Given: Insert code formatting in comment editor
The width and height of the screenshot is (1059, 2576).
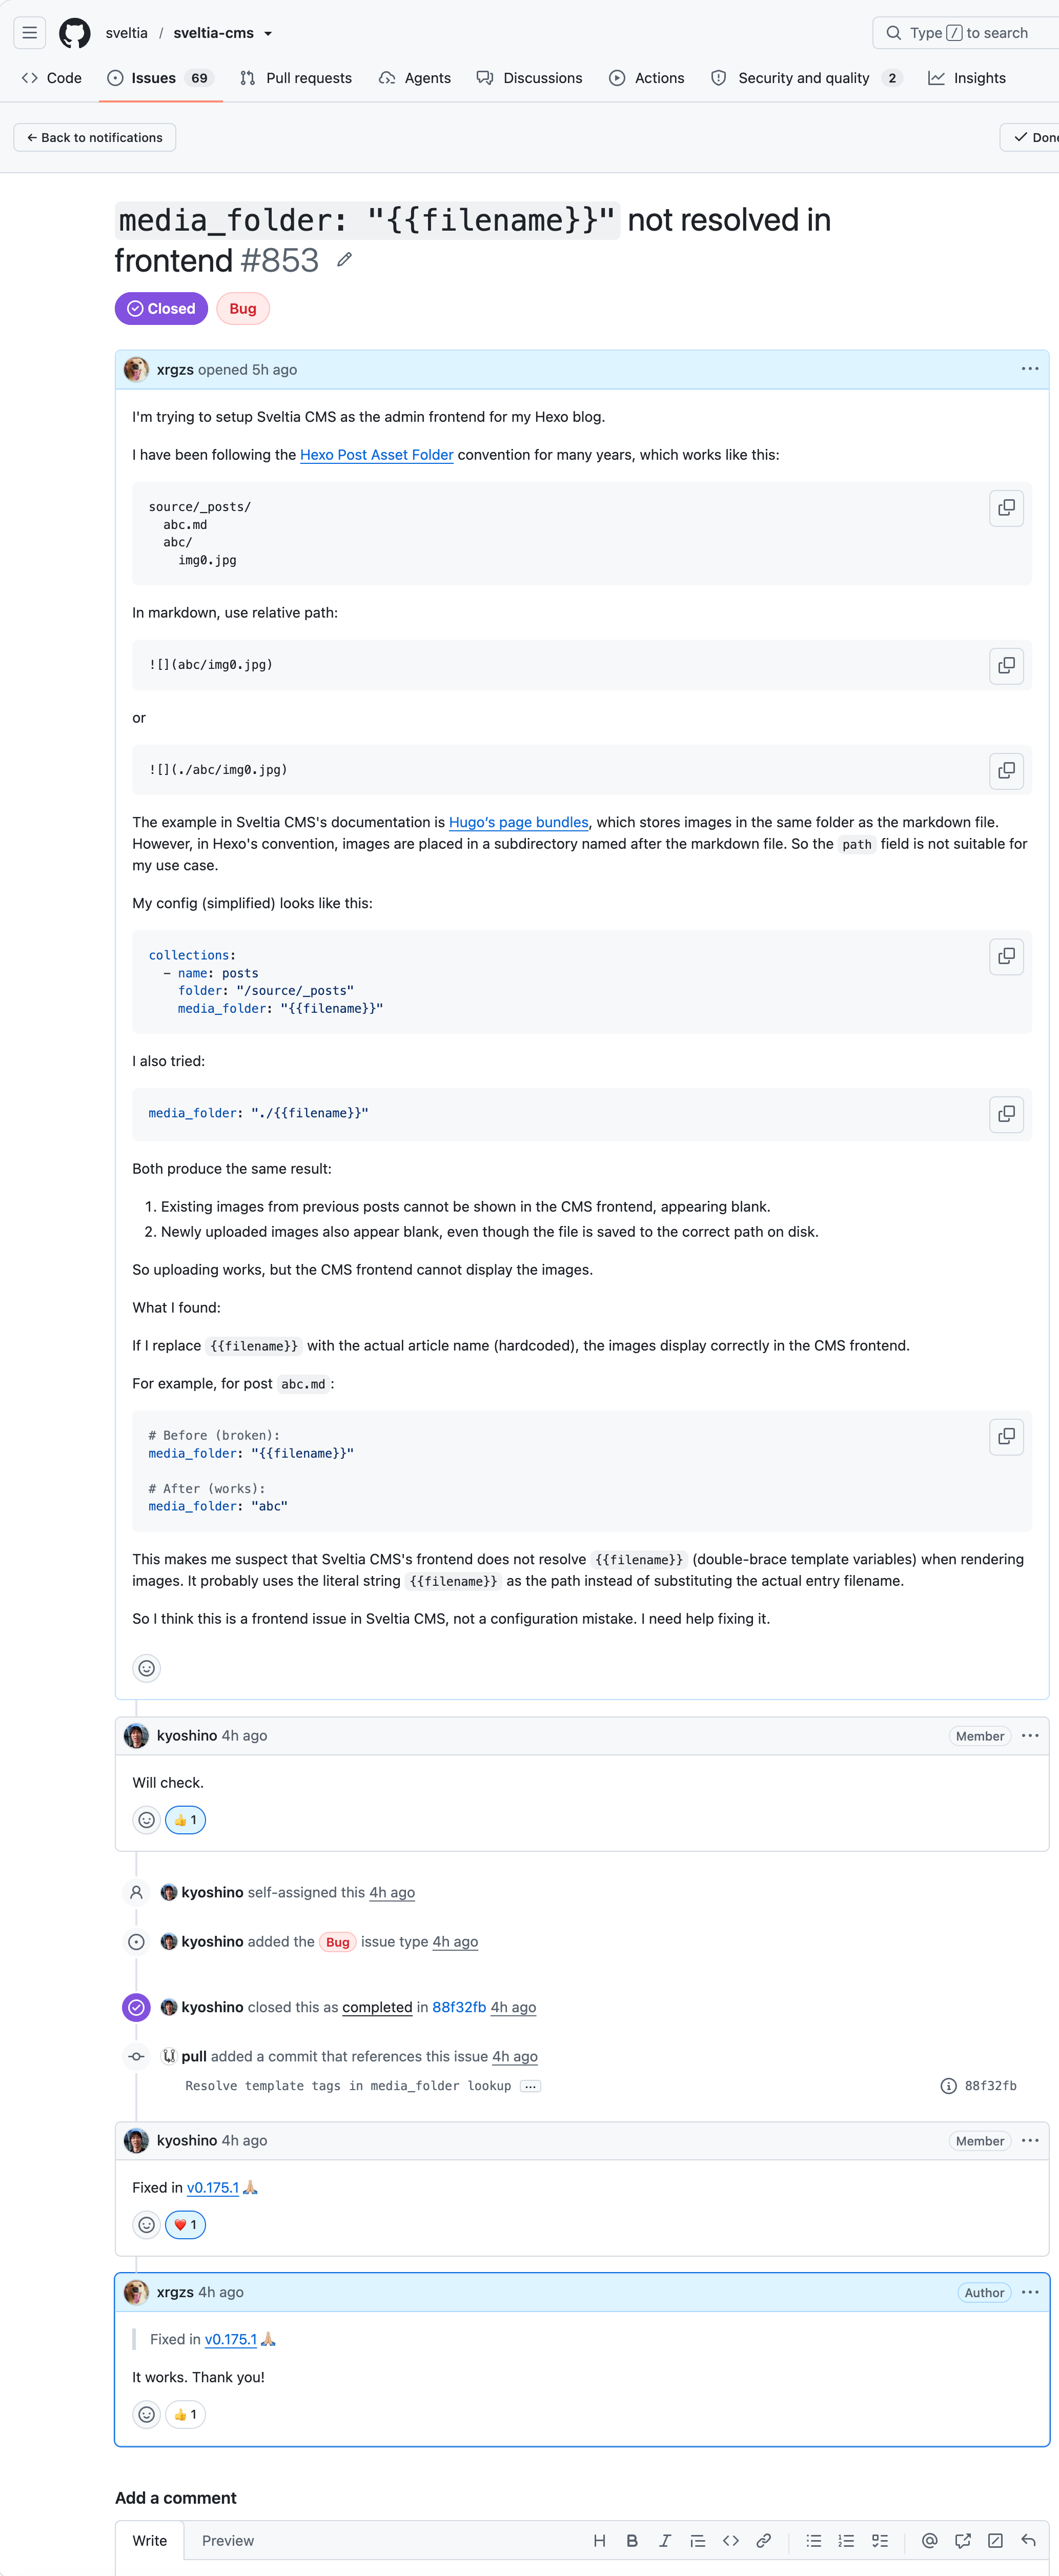Looking at the screenshot, I should click(x=731, y=2540).
